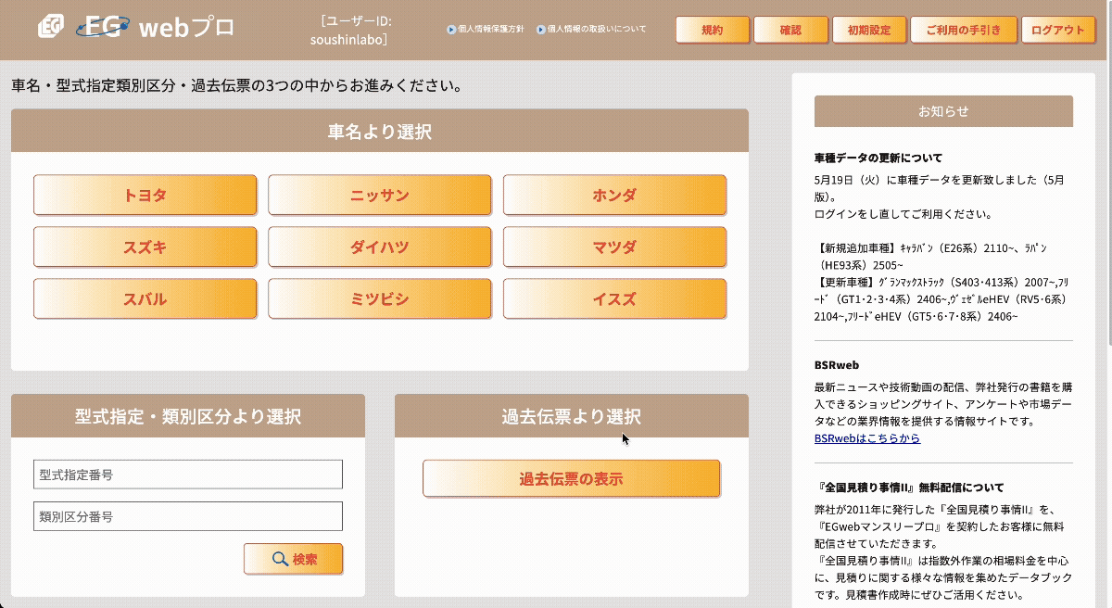
Task: Focus the 類別区分番号 input field
Action: coord(188,516)
